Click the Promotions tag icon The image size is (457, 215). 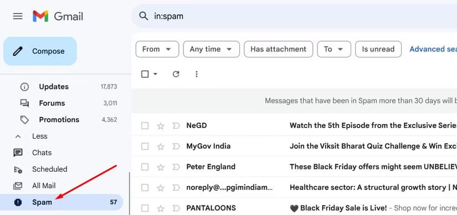24,120
